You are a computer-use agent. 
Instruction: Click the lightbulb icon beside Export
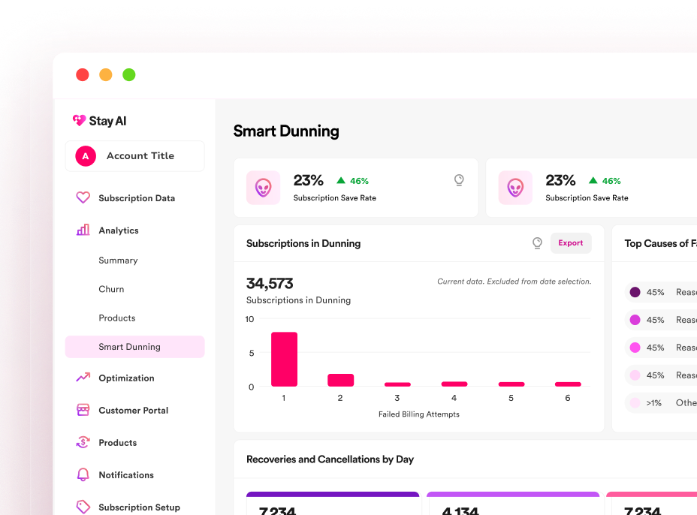point(537,243)
